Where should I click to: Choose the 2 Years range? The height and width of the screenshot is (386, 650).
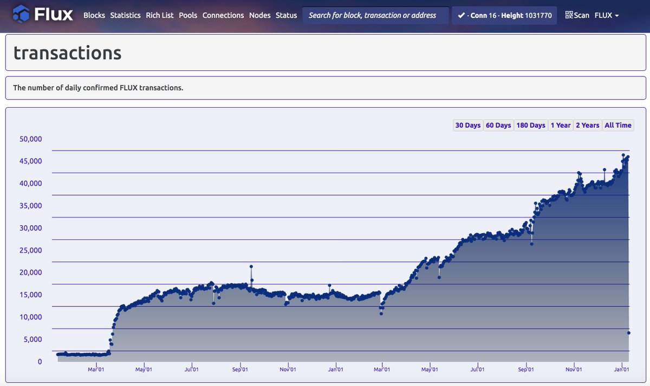pos(588,125)
